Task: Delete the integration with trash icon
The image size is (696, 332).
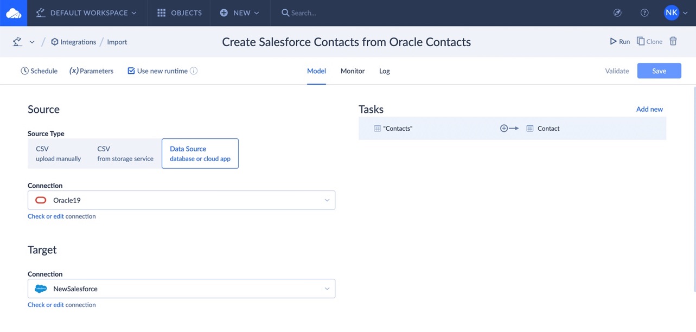Action: tap(673, 41)
